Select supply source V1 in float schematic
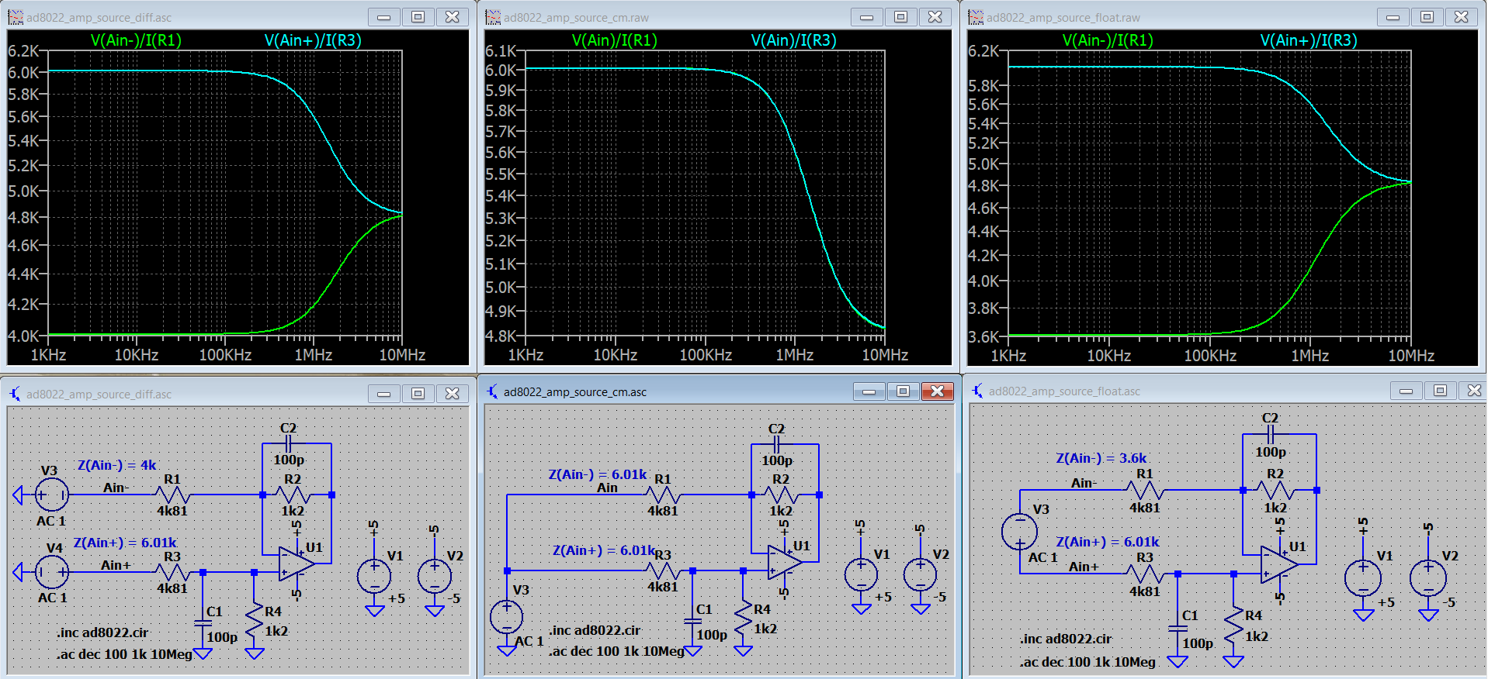 [x=1363, y=579]
